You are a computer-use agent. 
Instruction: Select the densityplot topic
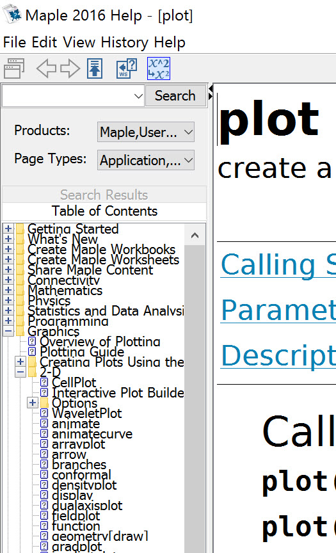[84, 485]
